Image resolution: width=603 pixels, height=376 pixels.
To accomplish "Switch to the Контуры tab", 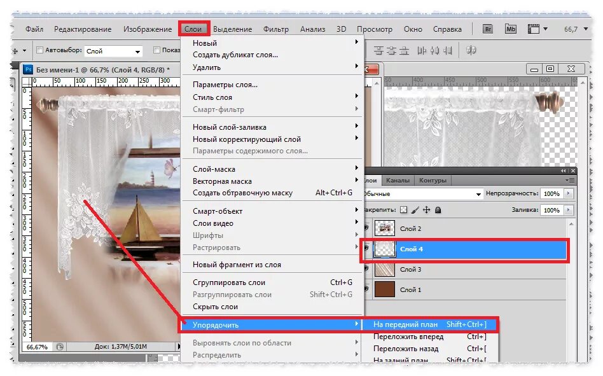I will click(x=433, y=180).
